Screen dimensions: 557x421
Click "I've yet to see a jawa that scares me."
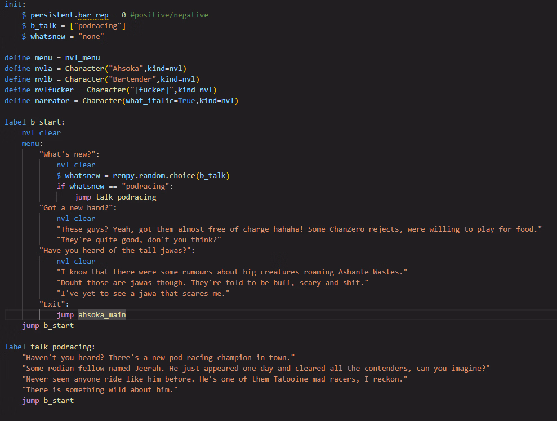[x=143, y=293]
